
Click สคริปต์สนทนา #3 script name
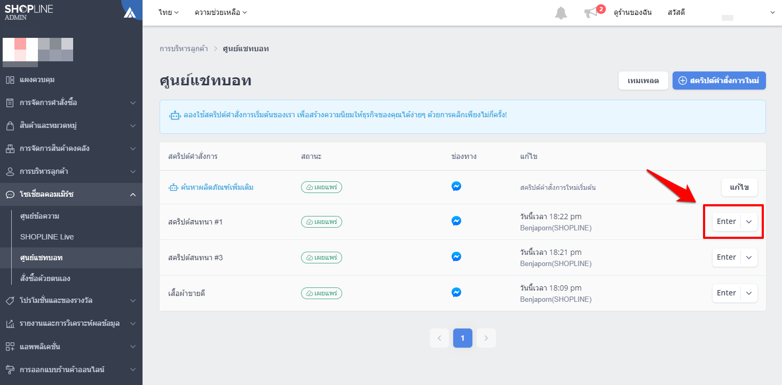click(x=195, y=257)
